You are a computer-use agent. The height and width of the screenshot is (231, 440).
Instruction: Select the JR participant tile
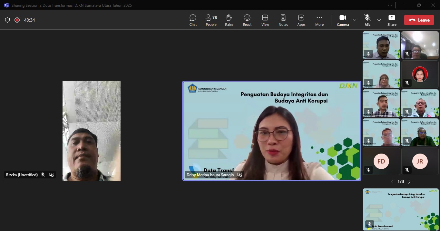(420, 161)
